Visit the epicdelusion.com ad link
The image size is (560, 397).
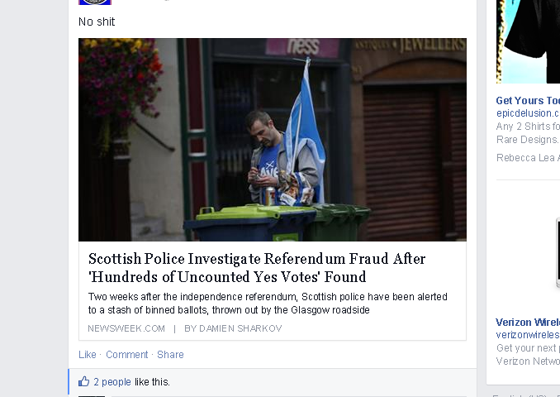click(528, 113)
